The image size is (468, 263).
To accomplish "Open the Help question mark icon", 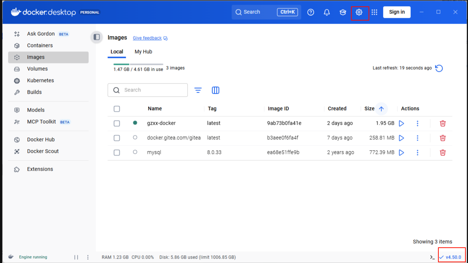I will click(311, 12).
